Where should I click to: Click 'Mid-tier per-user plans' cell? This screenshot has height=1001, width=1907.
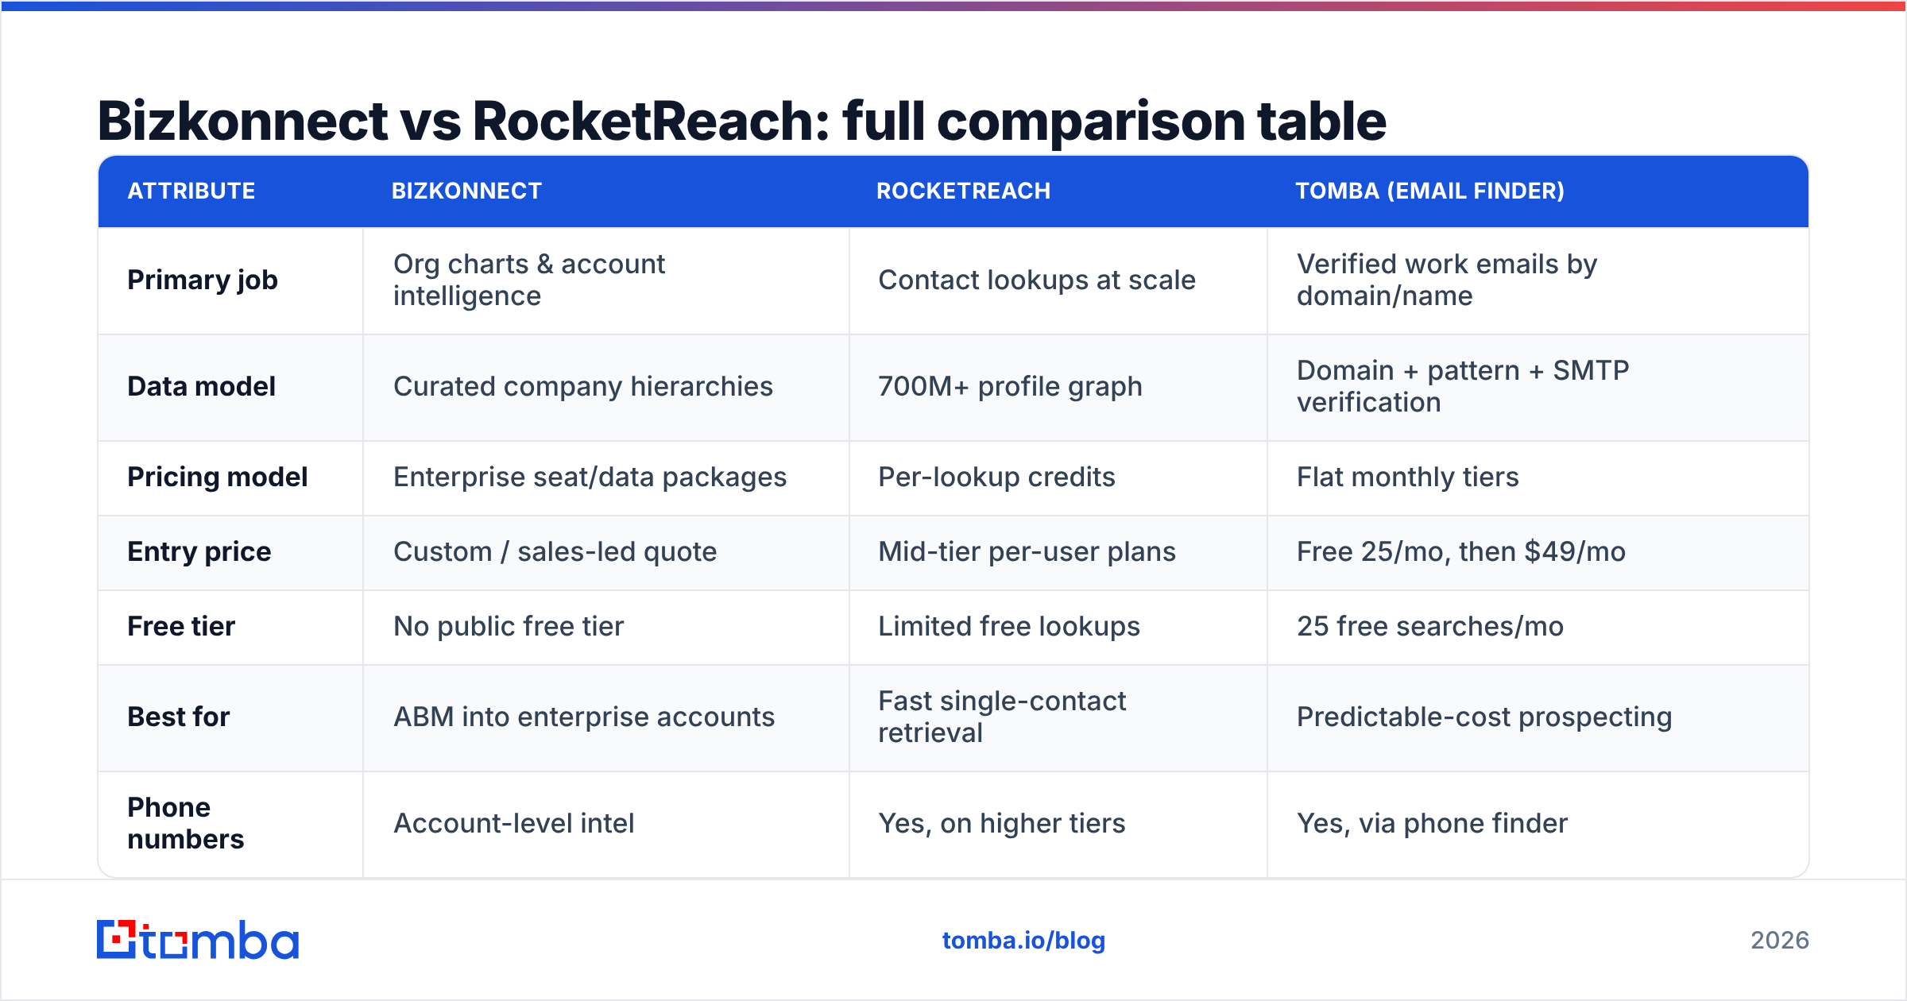click(1058, 553)
